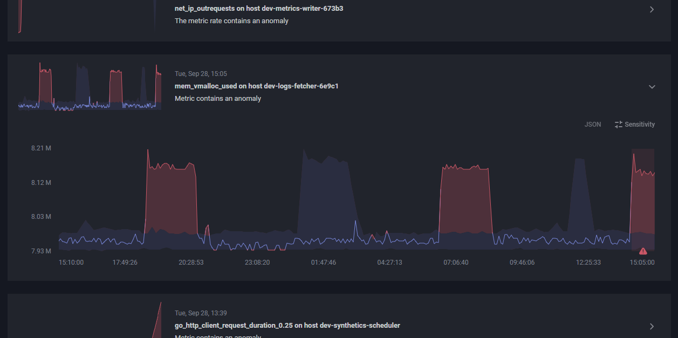The width and height of the screenshot is (678, 338).
Task: Open the Sensitivity label next to JSON
Action: point(640,125)
